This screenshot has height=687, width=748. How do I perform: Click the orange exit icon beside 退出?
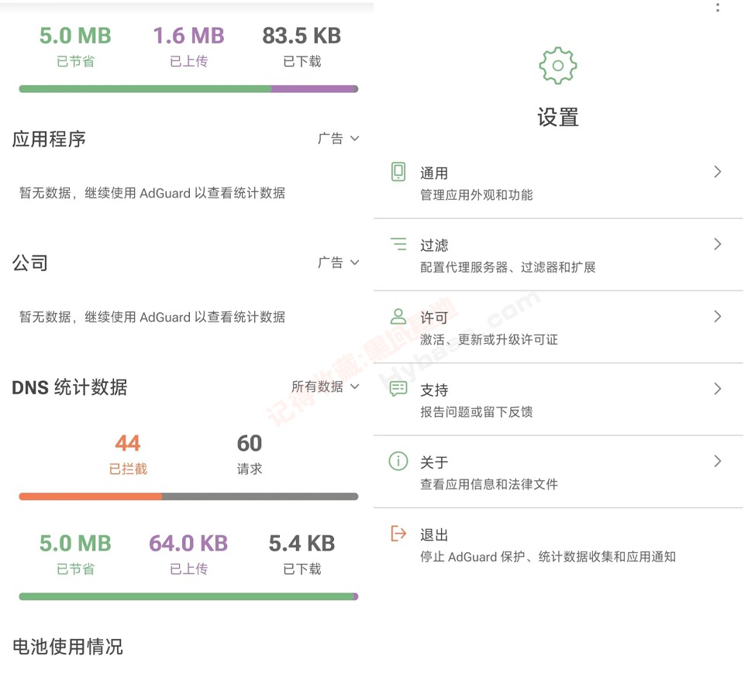tap(398, 534)
